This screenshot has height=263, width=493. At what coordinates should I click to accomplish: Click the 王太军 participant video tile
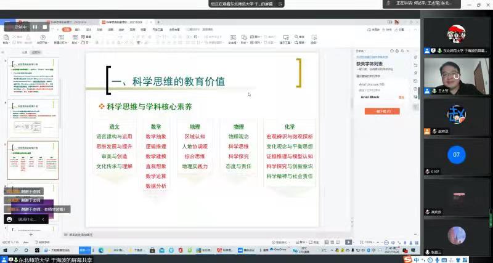456,76
